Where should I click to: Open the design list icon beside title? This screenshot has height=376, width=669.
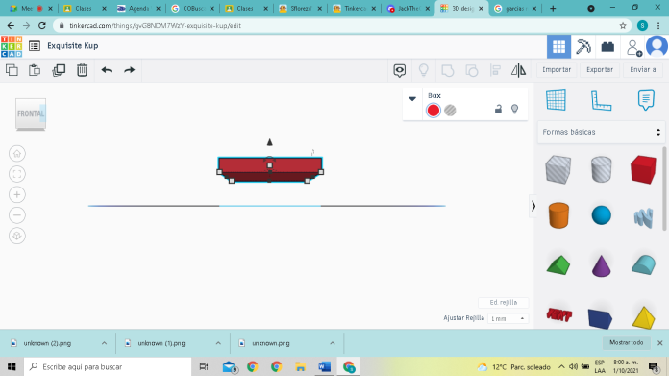[35, 45]
